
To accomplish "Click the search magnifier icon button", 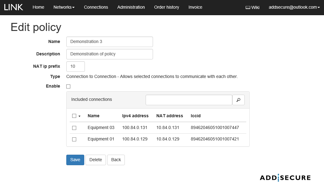I will pos(238,100).
